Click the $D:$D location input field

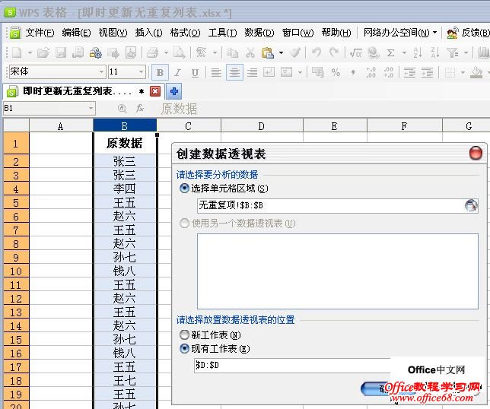tap(289, 366)
